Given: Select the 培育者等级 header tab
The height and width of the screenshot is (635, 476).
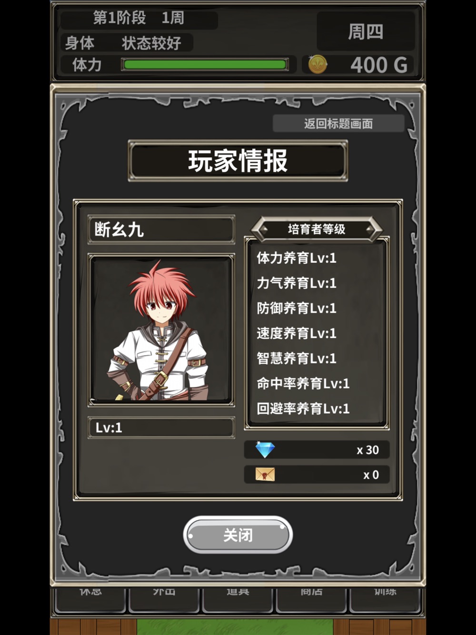Looking at the screenshot, I should pyautogui.click(x=317, y=229).
